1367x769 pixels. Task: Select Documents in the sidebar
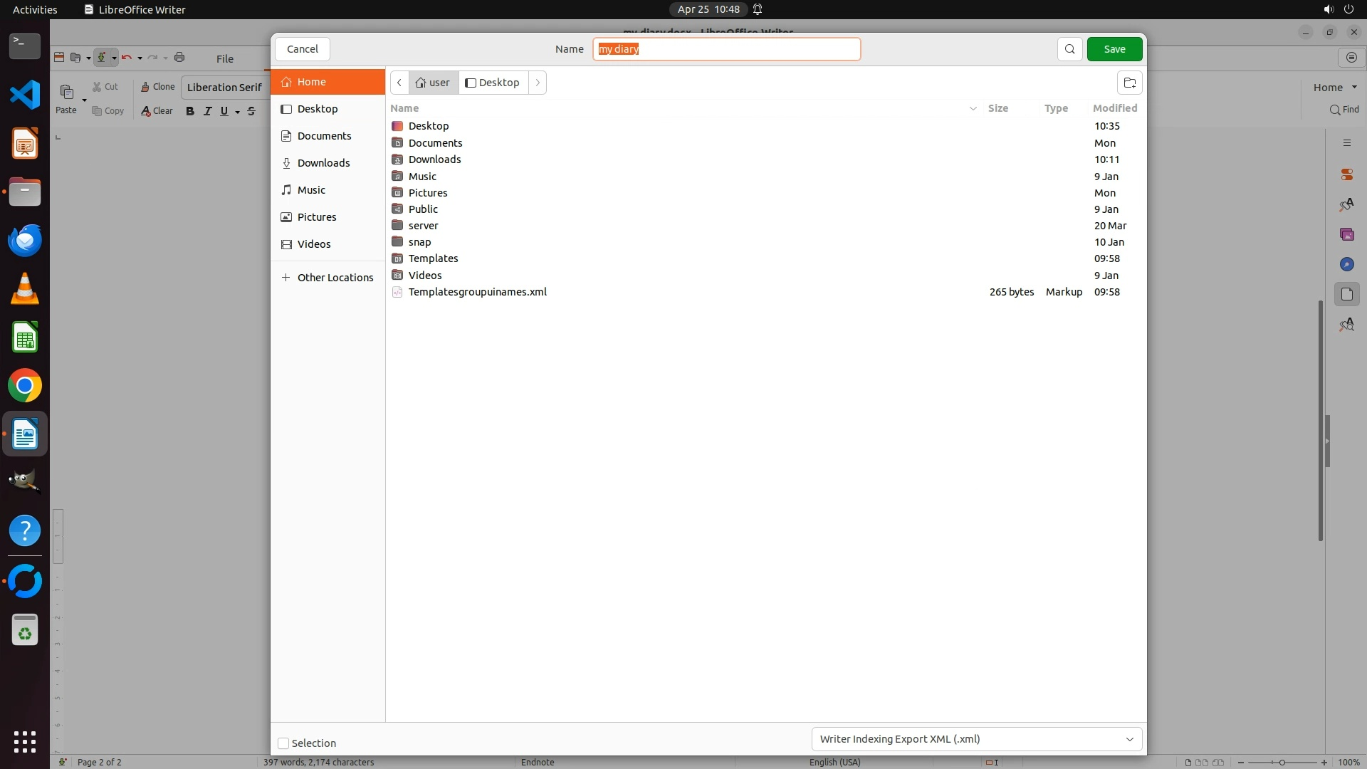click(324, 136)
